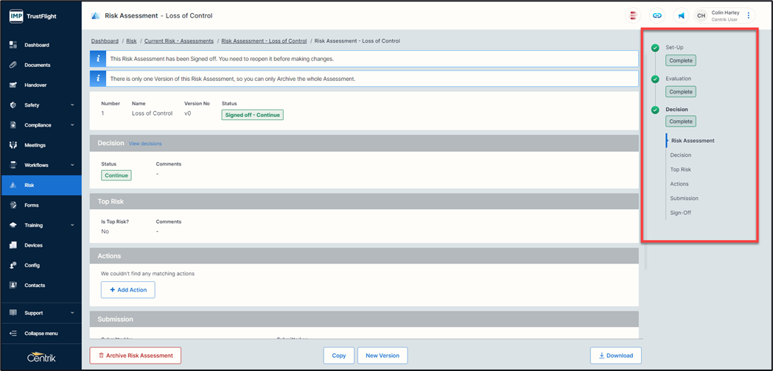Expand the Support menu chevron

click(x=72, y=313)
